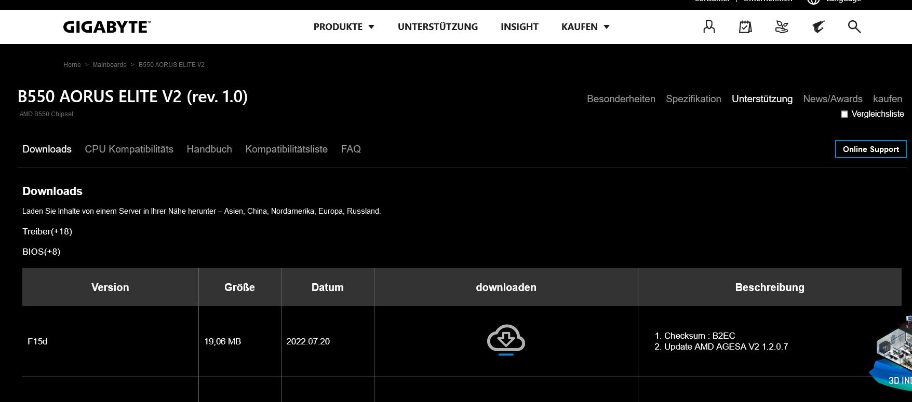Image resolution: width=912 pixels, height=402 pixels.
Task: Select the Downloads sub-tab
Action: 47,149
